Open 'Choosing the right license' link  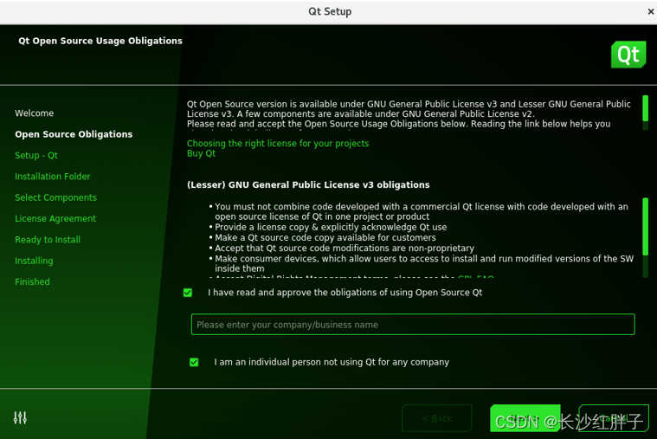[278, 144]
